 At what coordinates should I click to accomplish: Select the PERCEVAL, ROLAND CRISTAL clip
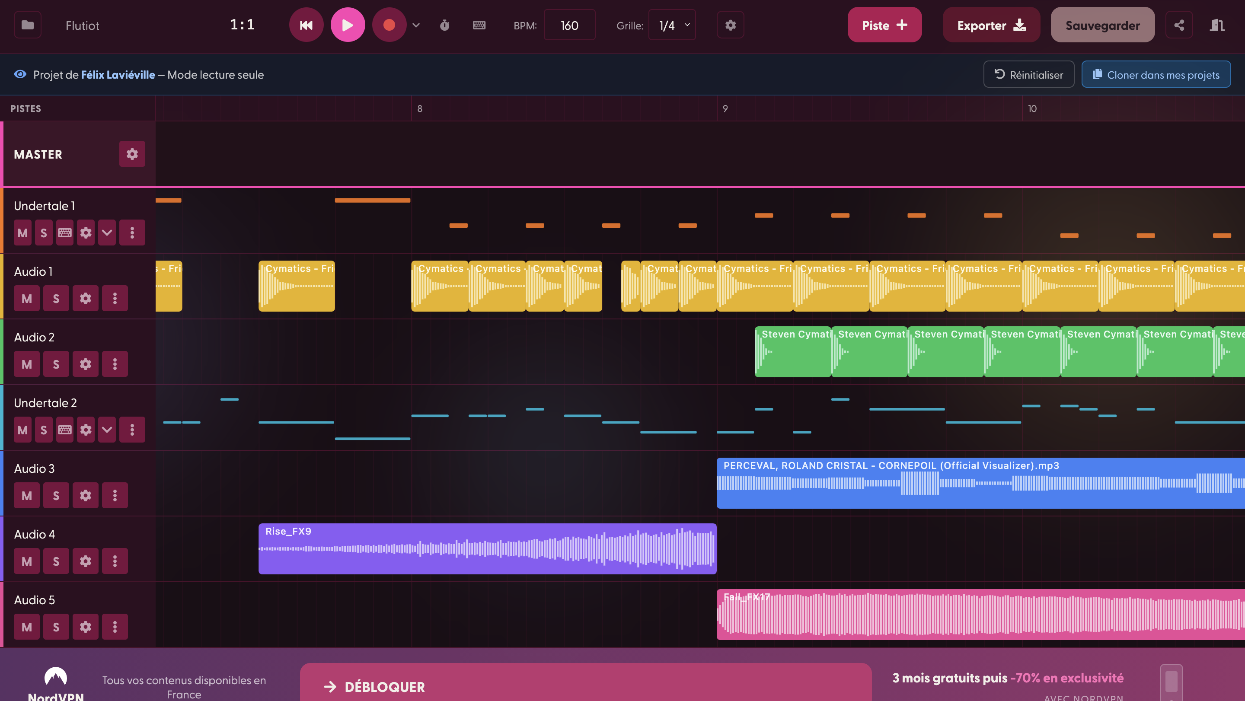click(x=980, y=483)
